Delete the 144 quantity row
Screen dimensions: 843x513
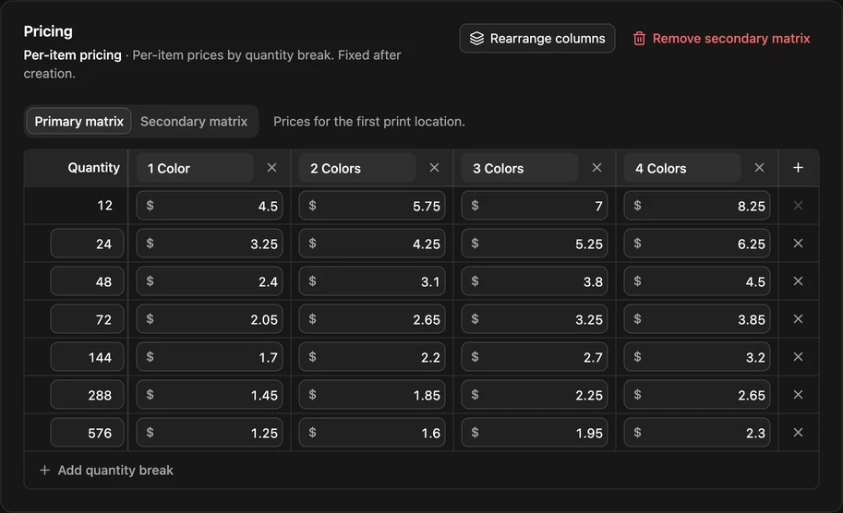(798, 357)
